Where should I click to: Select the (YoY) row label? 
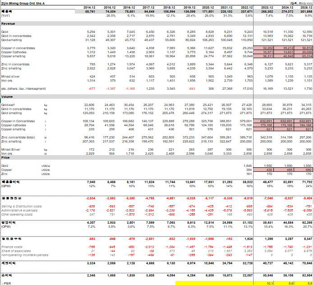[x=5, y=16]
